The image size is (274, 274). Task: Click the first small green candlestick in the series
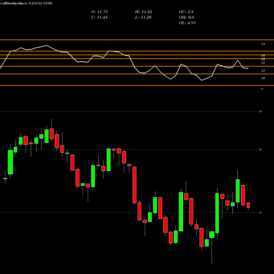(x=5, y=178)
